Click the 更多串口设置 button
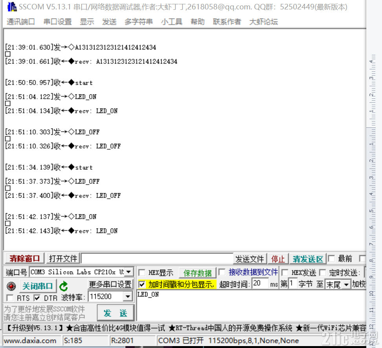The width and height of the screenshot is (382, 348). [110, 284]
